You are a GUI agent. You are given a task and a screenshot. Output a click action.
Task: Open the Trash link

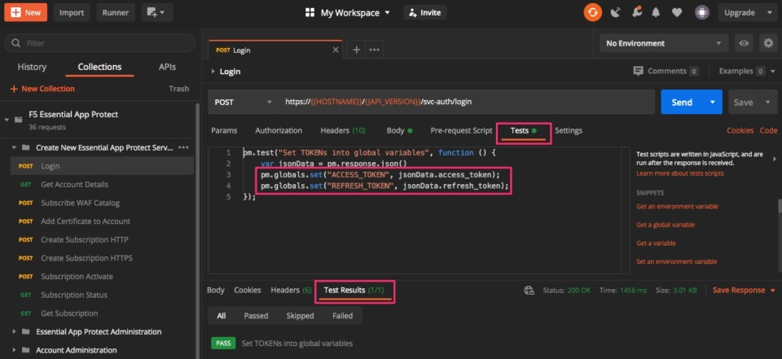point(179,89)
